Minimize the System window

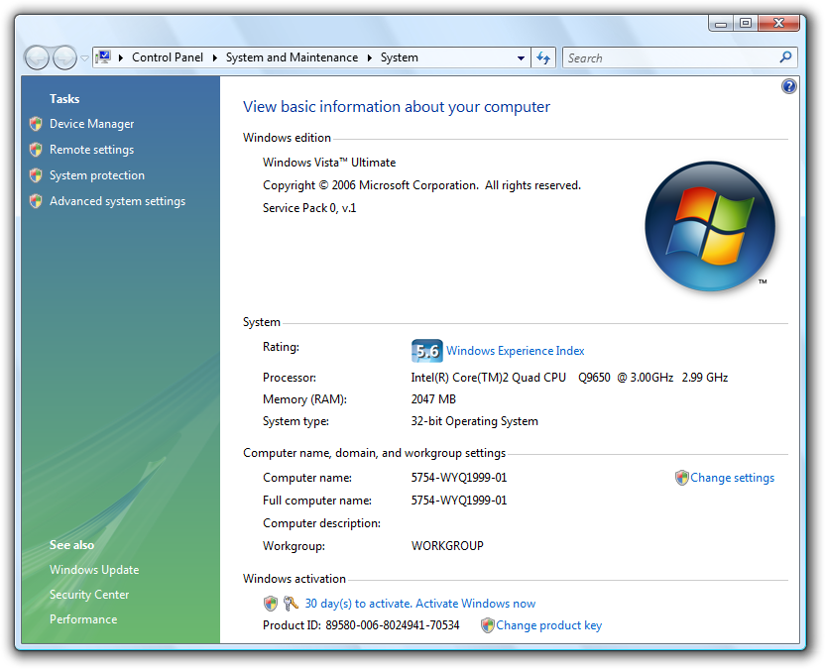coord(721,23)
